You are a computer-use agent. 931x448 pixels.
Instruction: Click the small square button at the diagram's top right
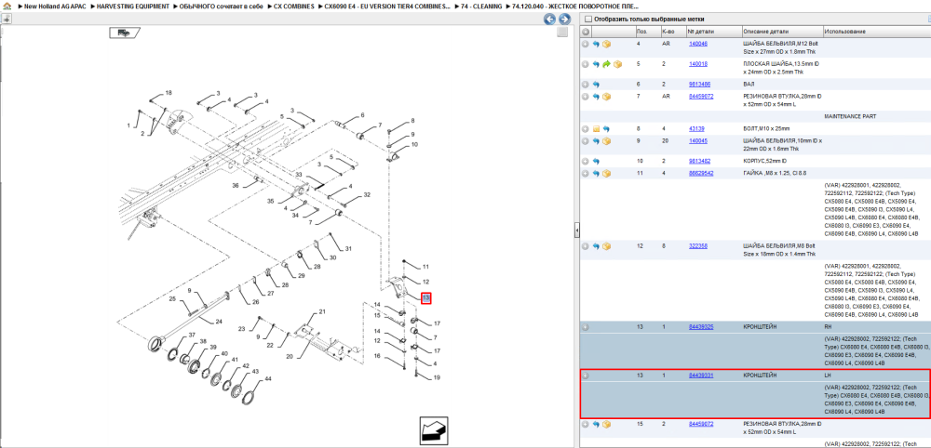562,32
